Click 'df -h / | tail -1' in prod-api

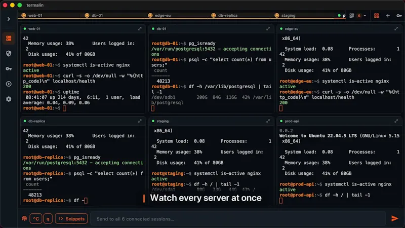[x=347, y=195]
